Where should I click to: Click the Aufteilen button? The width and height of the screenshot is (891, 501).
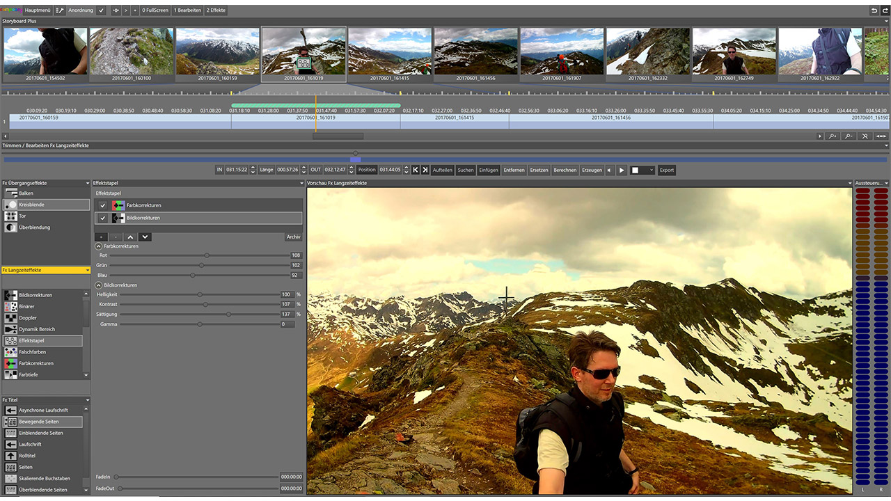(442, 170)
